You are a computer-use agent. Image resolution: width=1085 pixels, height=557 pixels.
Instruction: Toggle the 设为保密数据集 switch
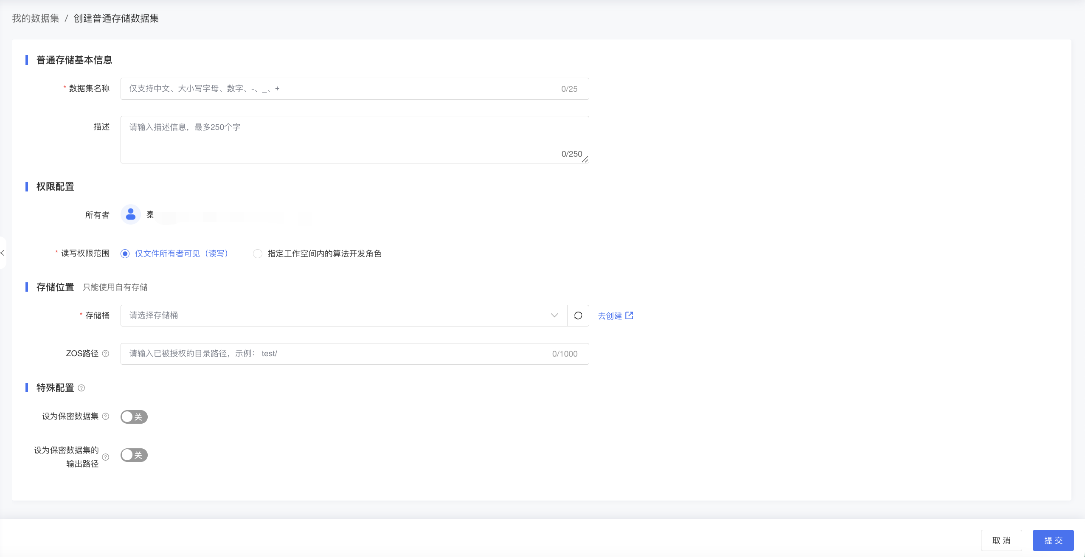tap(134, 417)
